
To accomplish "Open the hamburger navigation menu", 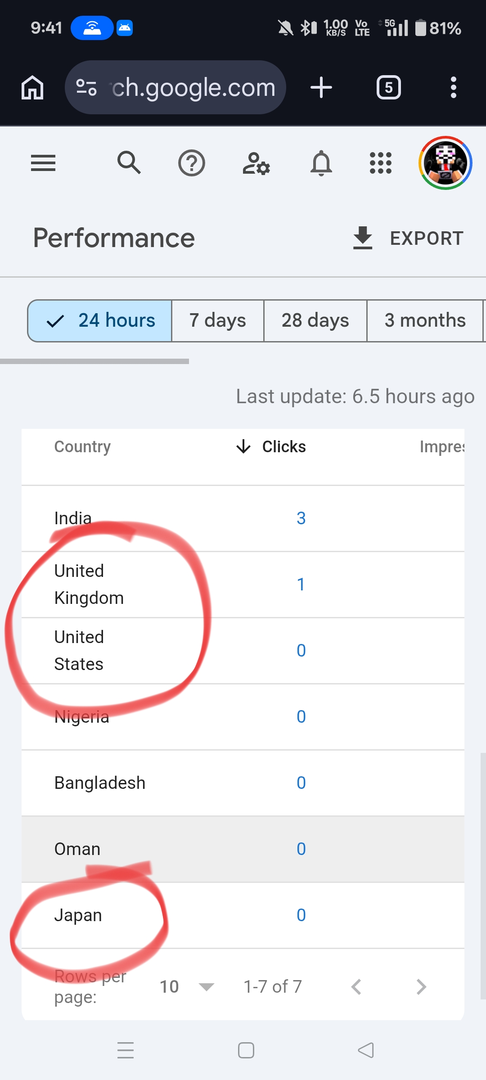I will point(43,163).
